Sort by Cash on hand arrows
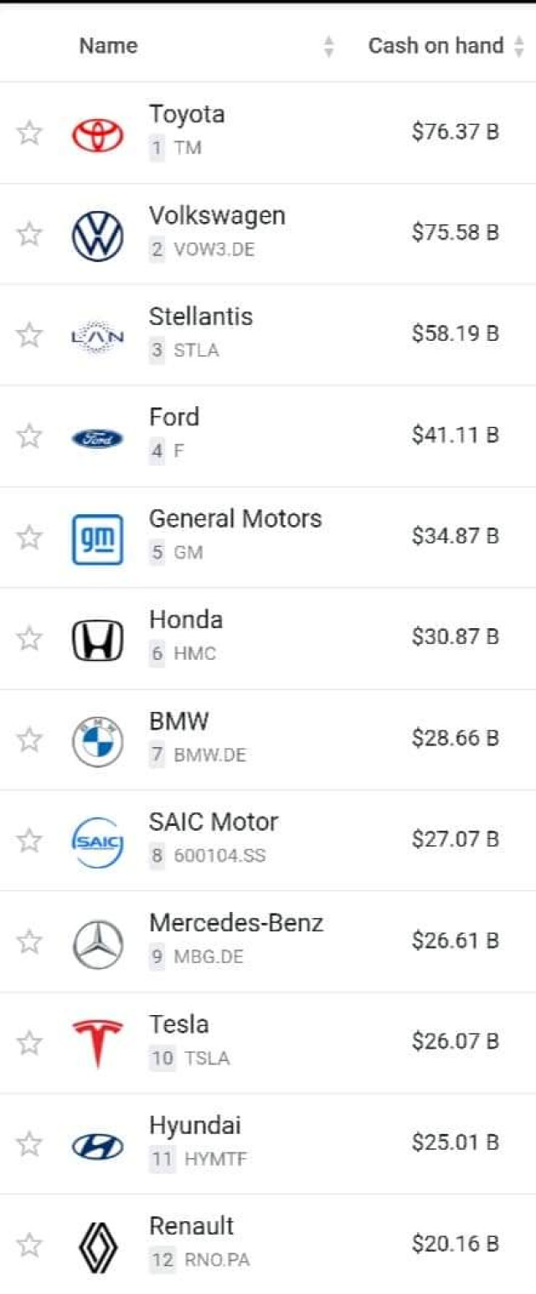This screenshot has height=1294, width=536. tap(519, 46)
